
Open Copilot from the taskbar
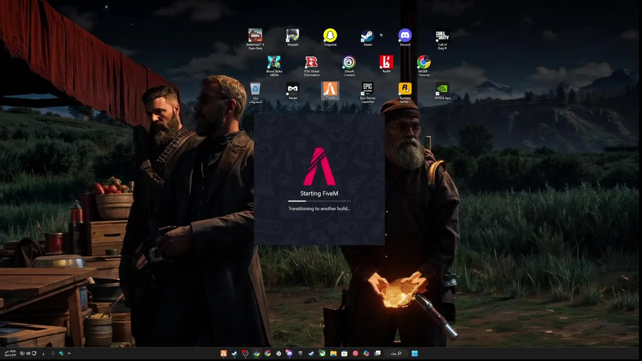coord(366,353)
